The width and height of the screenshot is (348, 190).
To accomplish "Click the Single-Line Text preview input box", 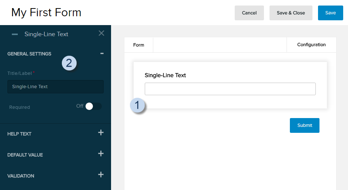I will pos(230,89).
